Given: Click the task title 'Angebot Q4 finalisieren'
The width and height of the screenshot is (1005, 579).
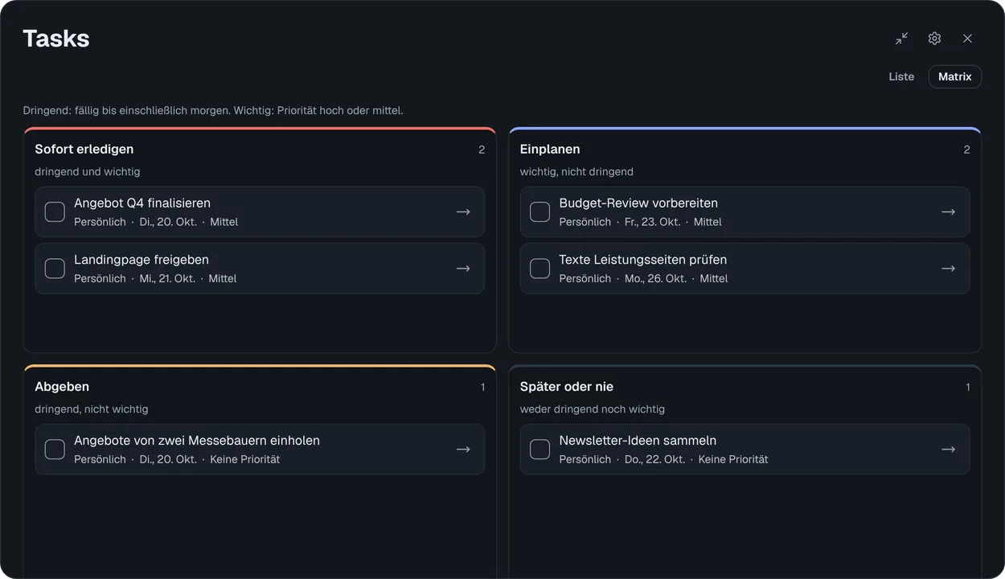Looking at the screenshot, I should (x=142, y=203).
